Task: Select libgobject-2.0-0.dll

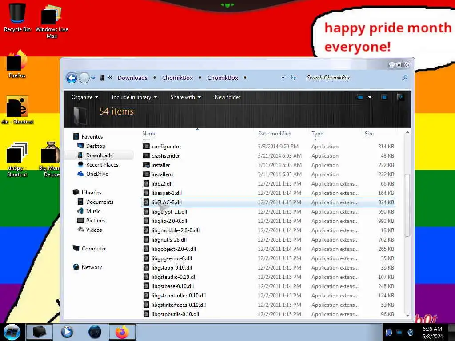Action: [x=268, y=249]
